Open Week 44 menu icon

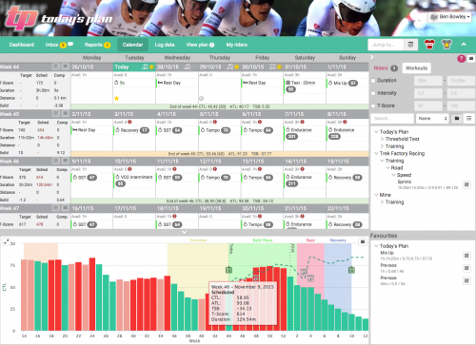pyautogui.click(x=65, y=67)
